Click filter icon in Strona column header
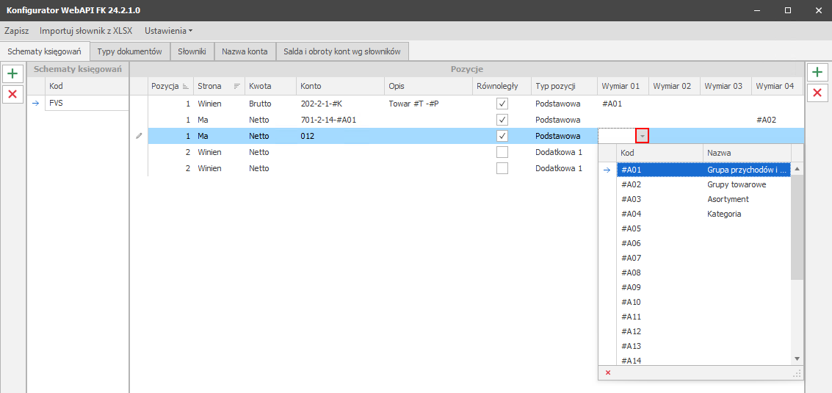This screenshot has width=832, height=393. tap(236, 87)
